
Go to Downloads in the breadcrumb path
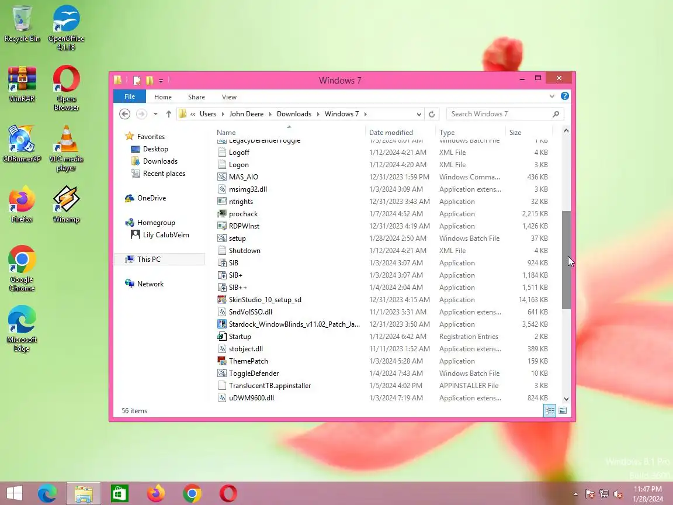pos(294,114)
